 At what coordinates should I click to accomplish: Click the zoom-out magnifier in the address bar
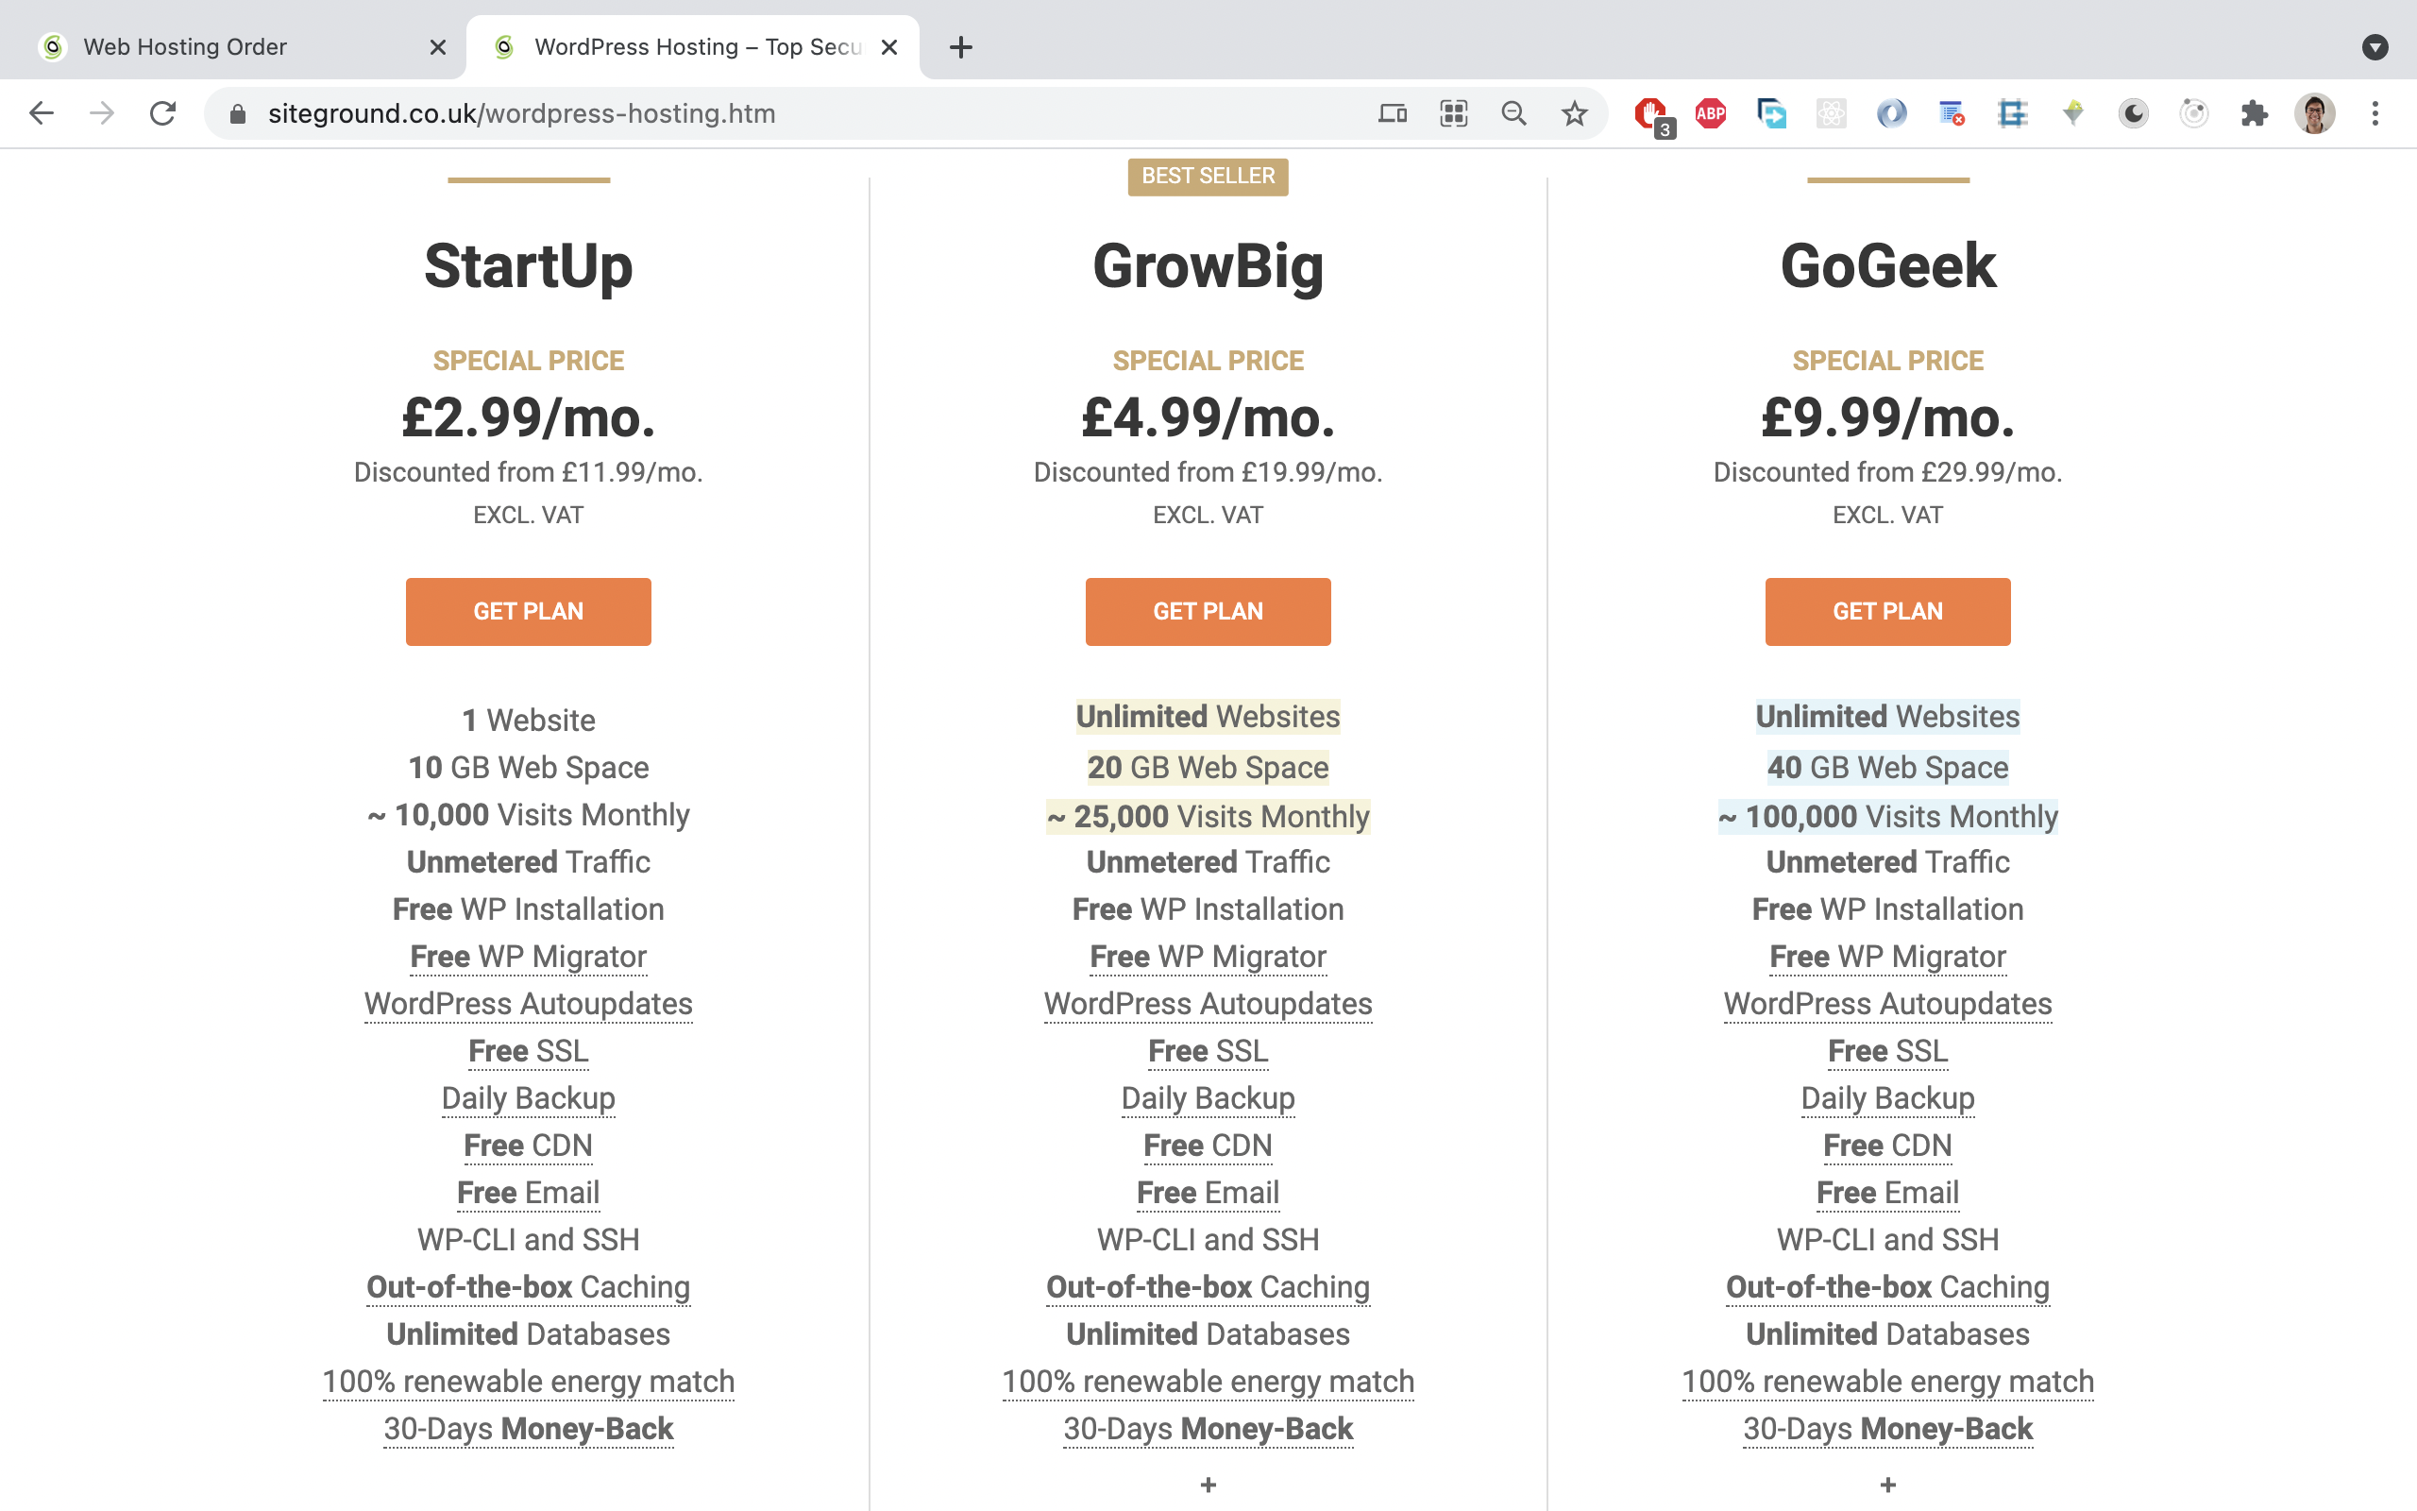tap(1513, 113)
